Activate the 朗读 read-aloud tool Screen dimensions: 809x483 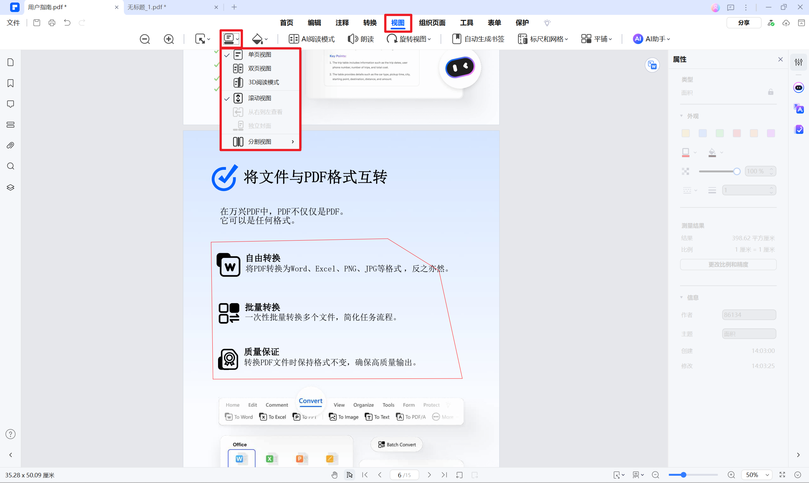point(361,39)
